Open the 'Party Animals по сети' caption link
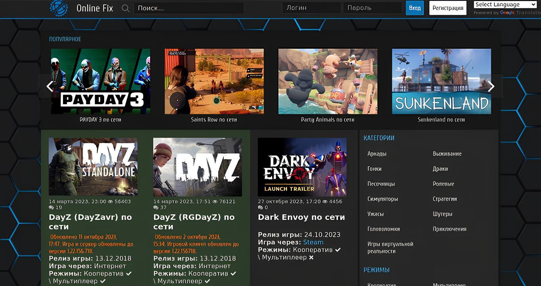Viewport: 541px width, 286px height. tap(328, 120)
